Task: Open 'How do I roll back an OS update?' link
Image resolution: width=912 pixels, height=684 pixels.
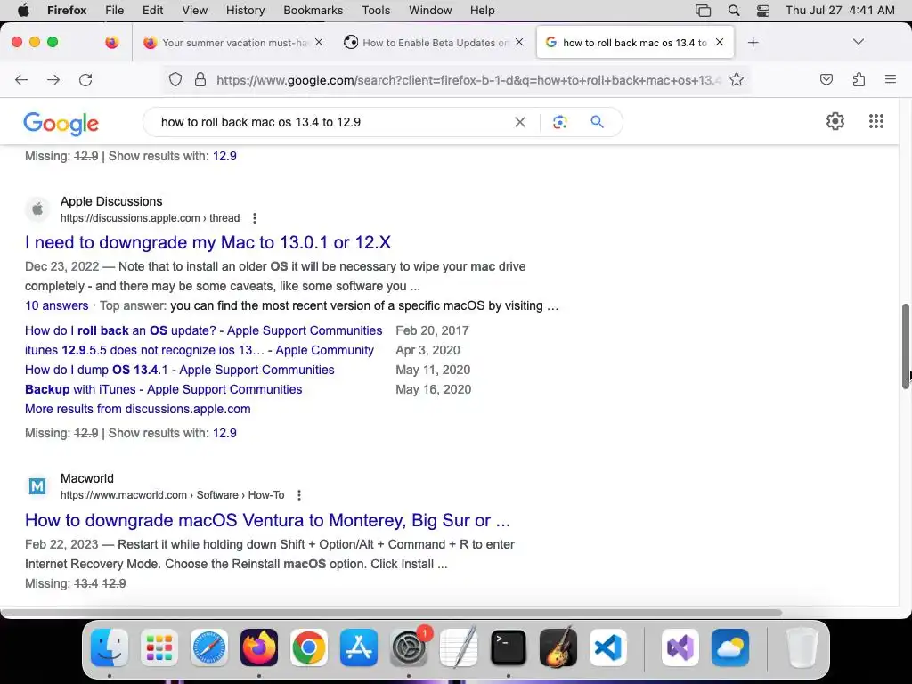Action: pos(204,330)
